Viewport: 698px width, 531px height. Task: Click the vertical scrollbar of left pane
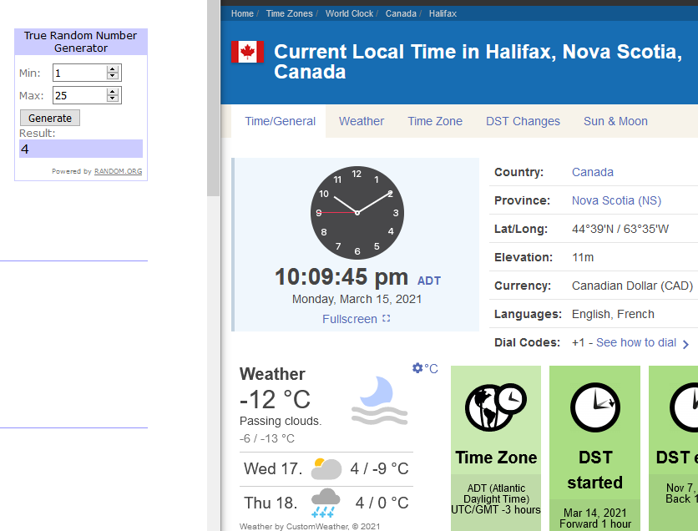(213, 98)
